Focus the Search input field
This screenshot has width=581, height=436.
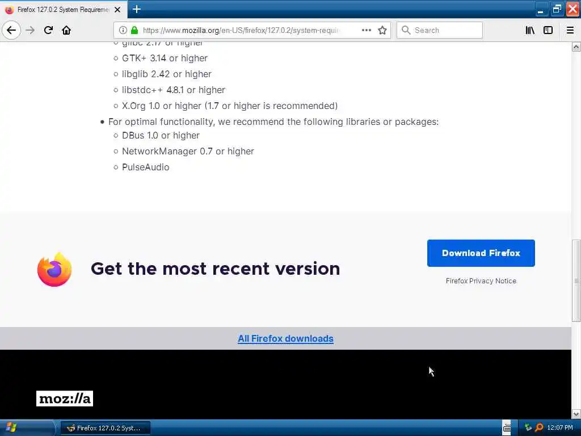click(x=440, y=30)
